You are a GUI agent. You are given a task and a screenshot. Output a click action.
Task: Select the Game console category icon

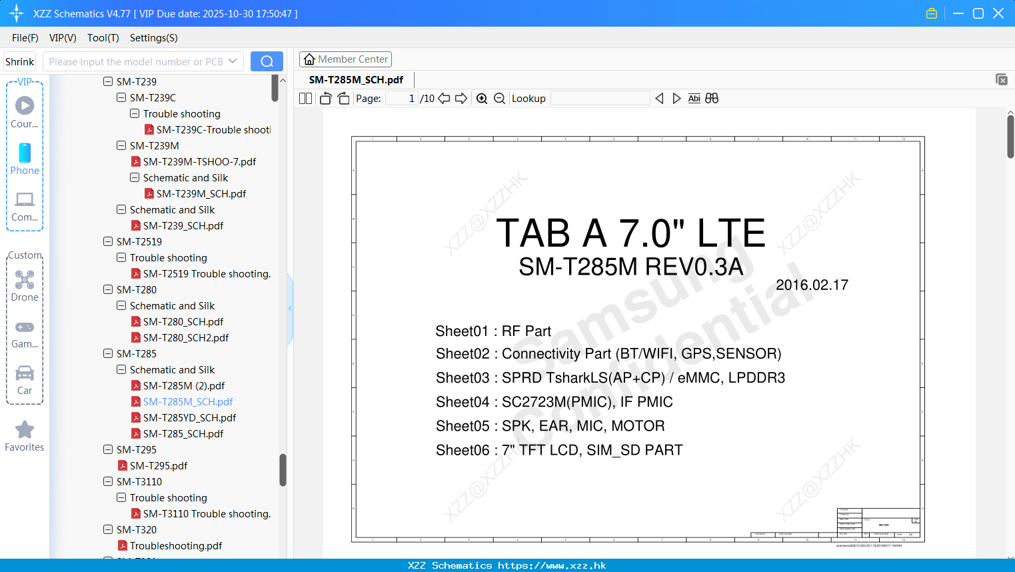(x=25, y=334)
